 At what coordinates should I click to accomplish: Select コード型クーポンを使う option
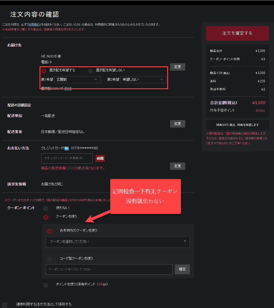[x=50, y=259]
